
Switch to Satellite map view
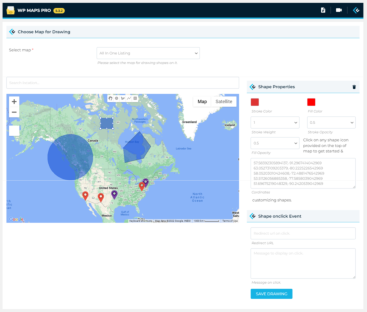click(224, 102)
